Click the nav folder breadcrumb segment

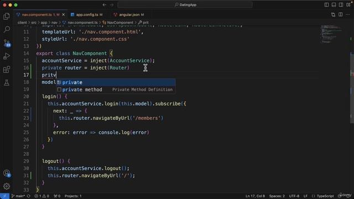click(54, 23)
